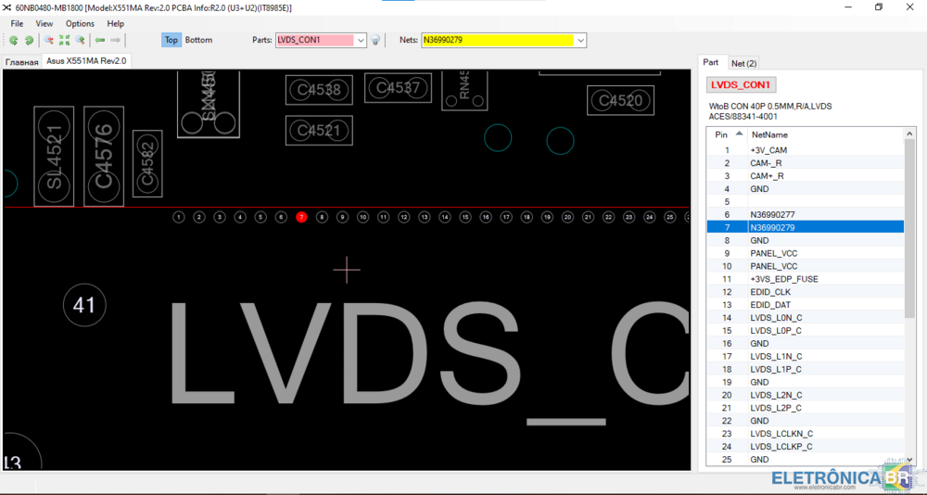Select highlighted red pin 7 on board
The height and width of the screenshot is (495, 927).
[x=301, y=217]
